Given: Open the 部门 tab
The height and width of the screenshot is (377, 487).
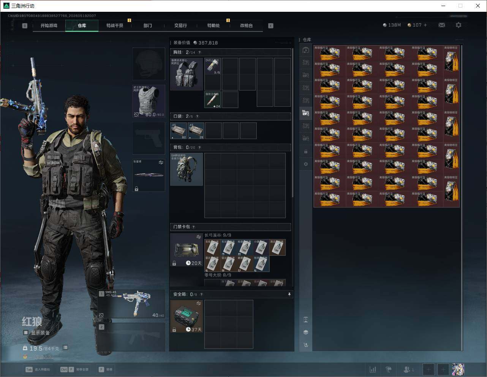Looking at the screenshot, I should (x=148, y=25).
